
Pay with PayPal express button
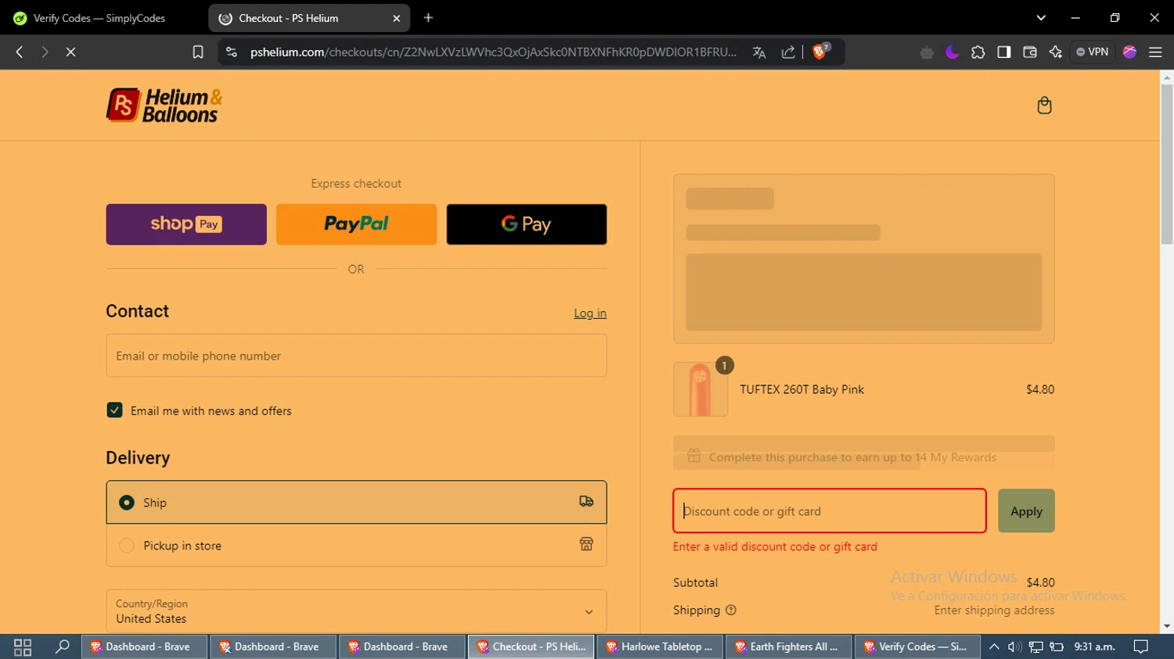[x=356, y=224]
